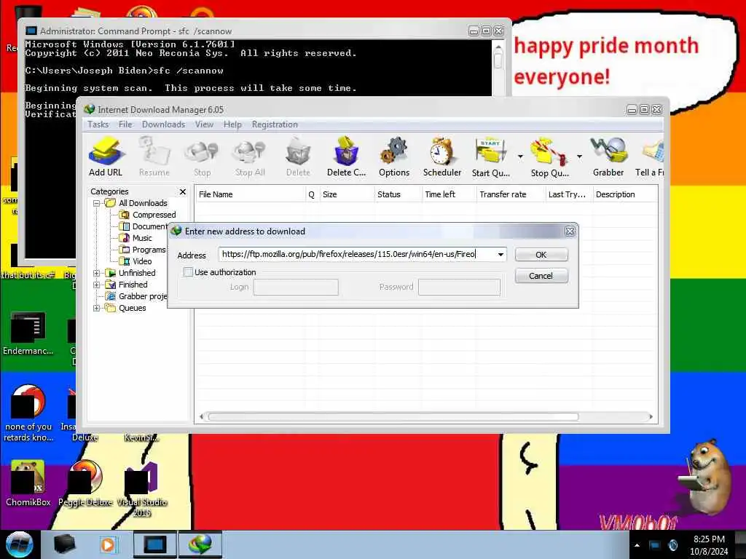This screenshot has width=746, height=559.
Task: Click the clock in the taskbar
Action: pyautogui.click(x=709, y=545)
